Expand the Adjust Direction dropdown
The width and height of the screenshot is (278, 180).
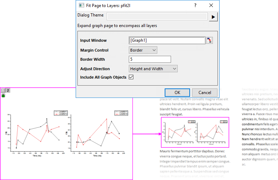click(153, 69)
